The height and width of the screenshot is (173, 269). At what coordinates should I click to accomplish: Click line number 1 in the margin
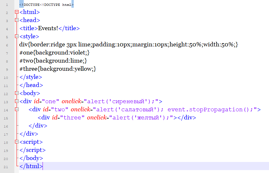(7, 5)
